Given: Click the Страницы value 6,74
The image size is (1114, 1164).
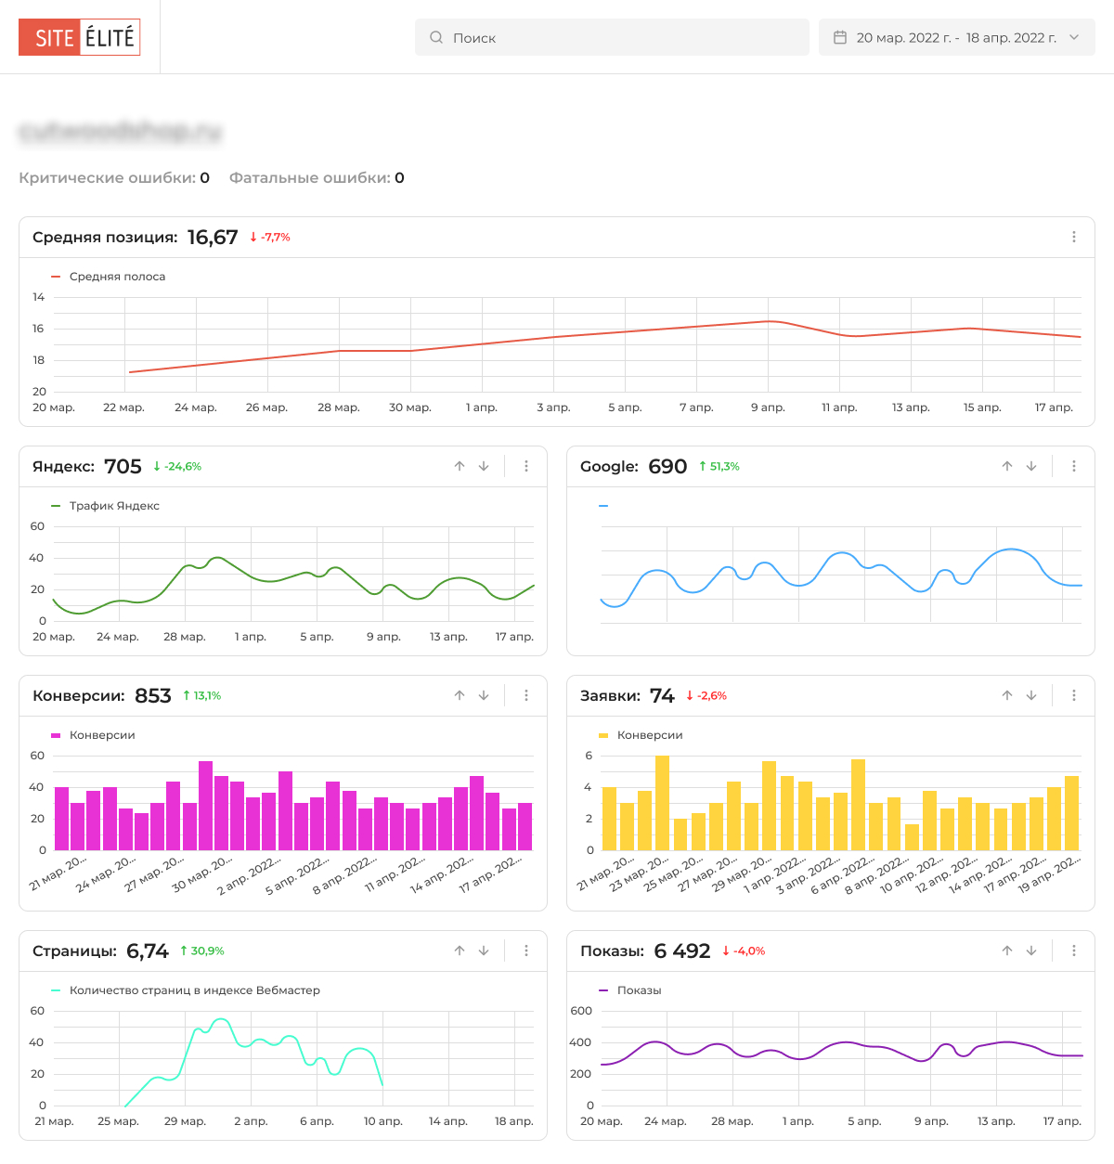Looking at the screenshot, I should pos(148,951).
